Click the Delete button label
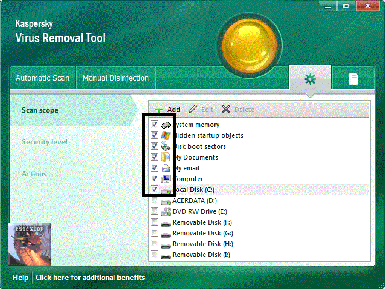Image resolution: width=385 pixels, height=289 pixels. click(x=244, y=110)
